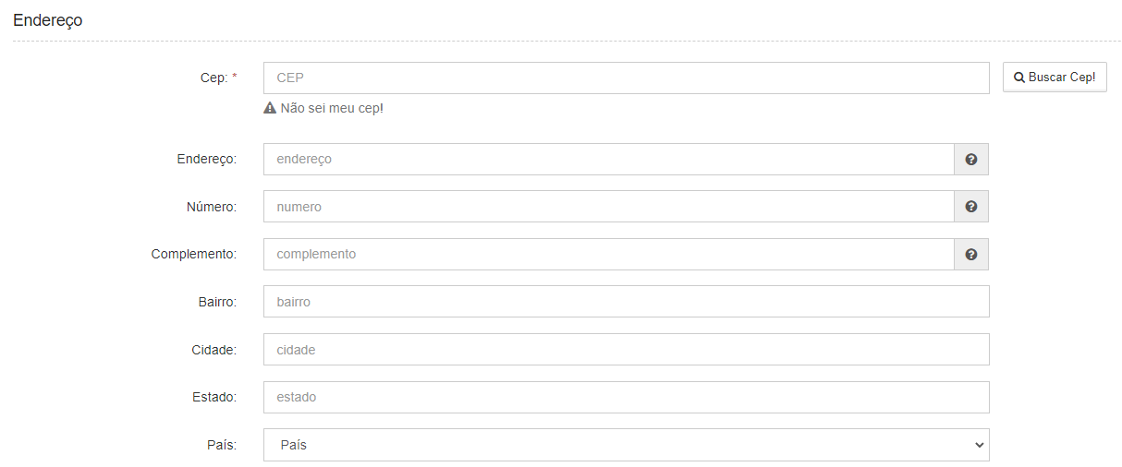Expand País select via chevron arrow
1122x467 pixels.
[x=980, y=445]
